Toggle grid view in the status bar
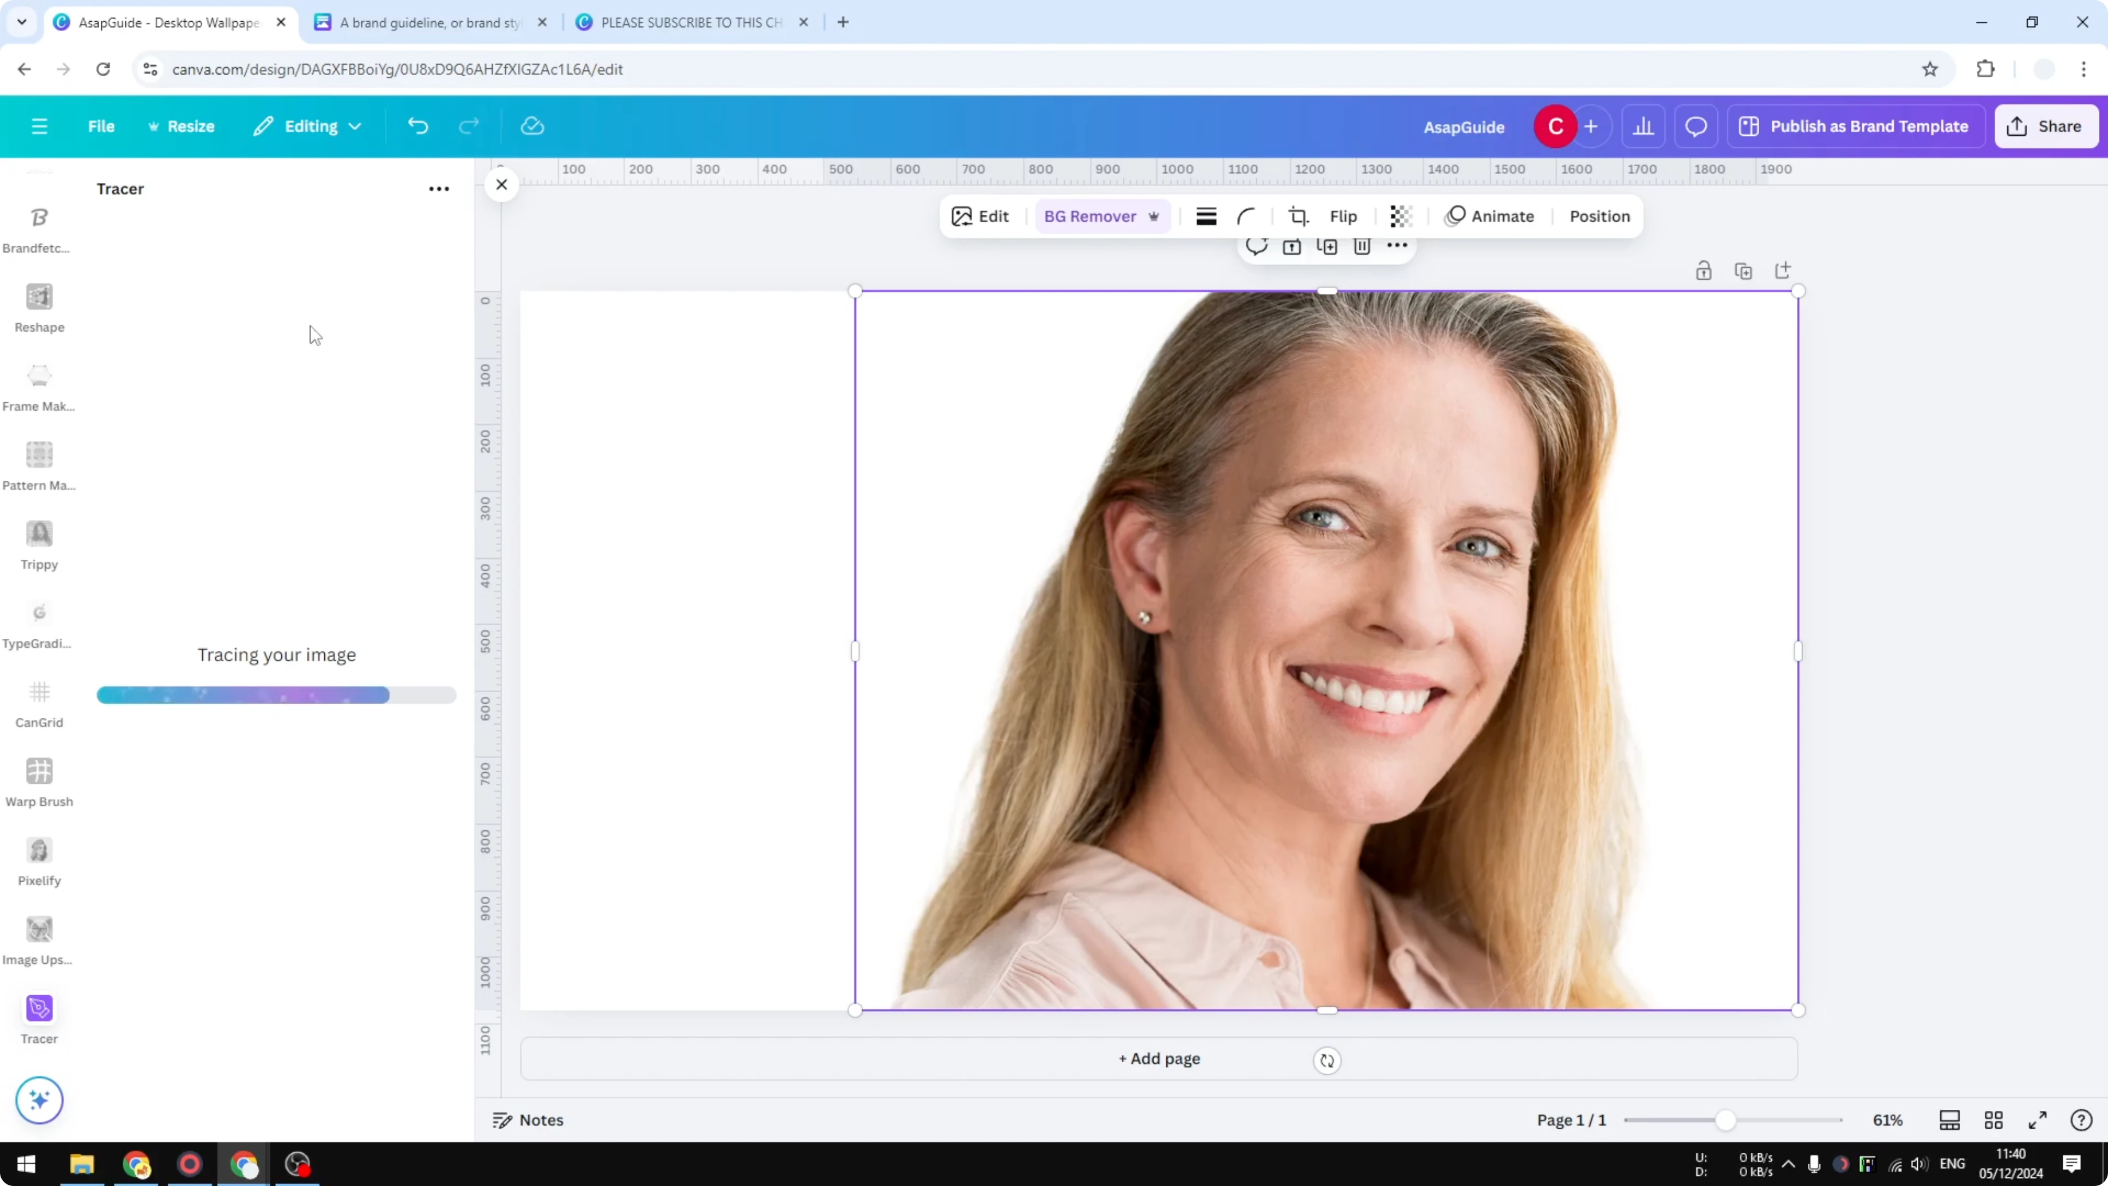Image resolution: width=2108 pixels, height=1186 pixels. pyautogui.click(x=1994, y=1120)
